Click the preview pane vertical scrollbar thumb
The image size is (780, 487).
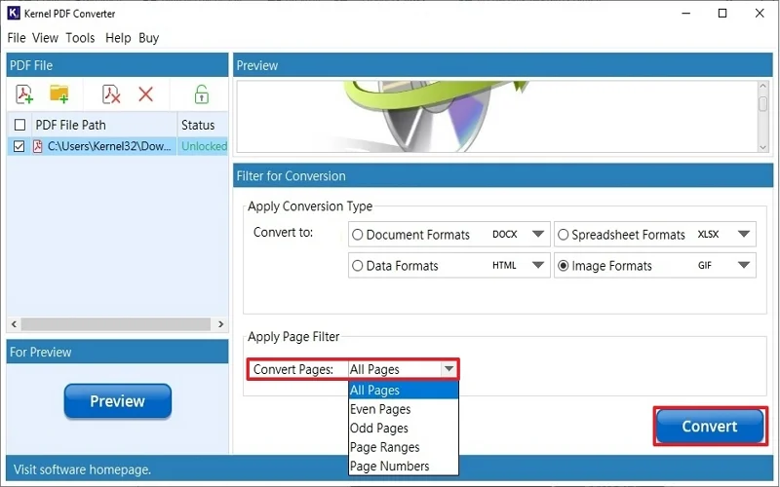(x=763, y=104)
